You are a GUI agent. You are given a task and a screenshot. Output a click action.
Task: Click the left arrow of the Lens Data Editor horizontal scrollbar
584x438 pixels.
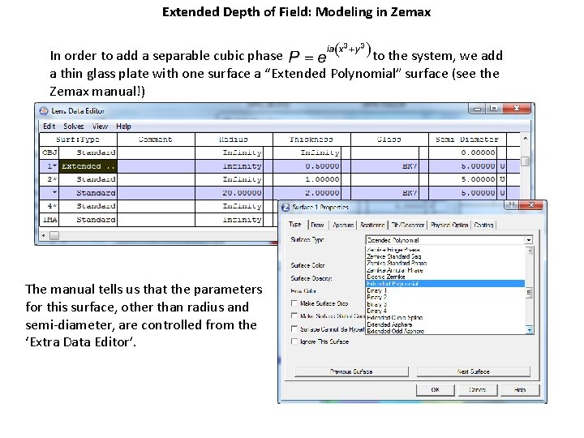pyautogui.click(x=44, y=235)
